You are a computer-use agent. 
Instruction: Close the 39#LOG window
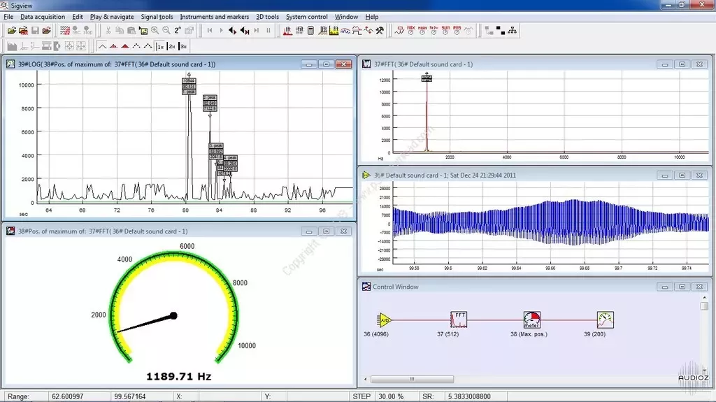(343, 64)
